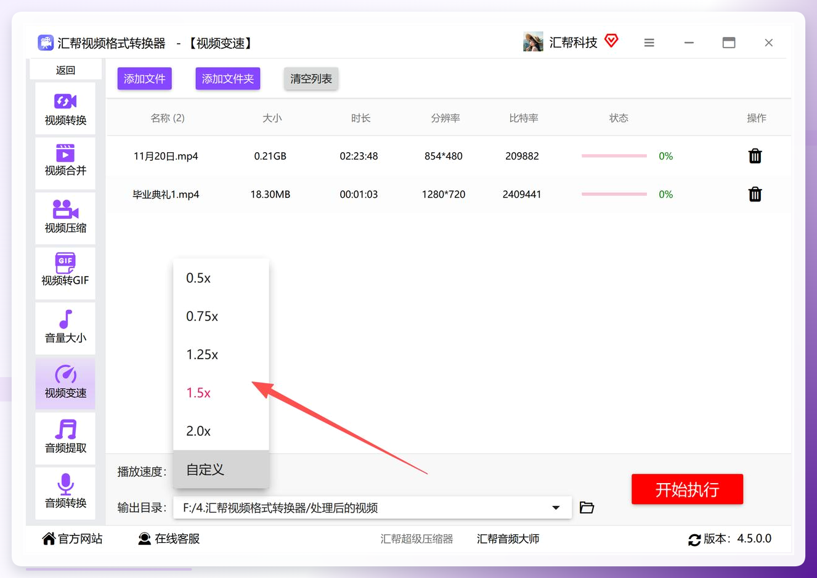Screen dimensions: 817x578
Task: Open the 视频转换 video convert tool
Action: 65,108
